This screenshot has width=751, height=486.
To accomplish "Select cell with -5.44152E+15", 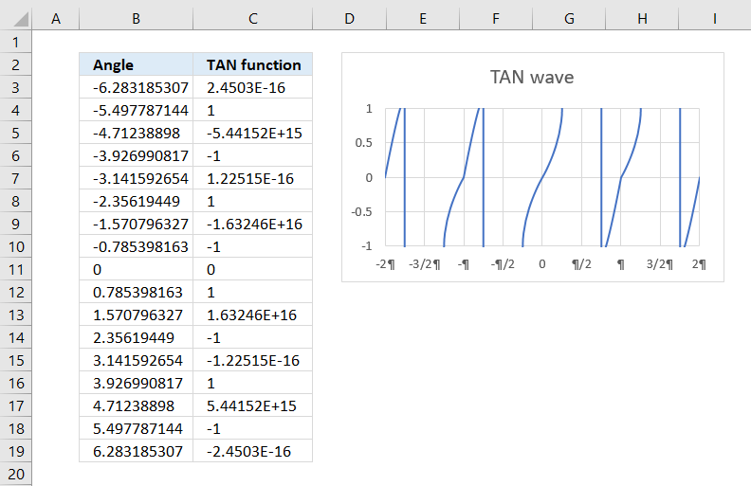I will coord(253,133).
